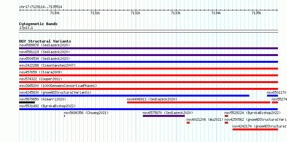Click nsv5529224 (ByrskaBishop2022) label

252,113
